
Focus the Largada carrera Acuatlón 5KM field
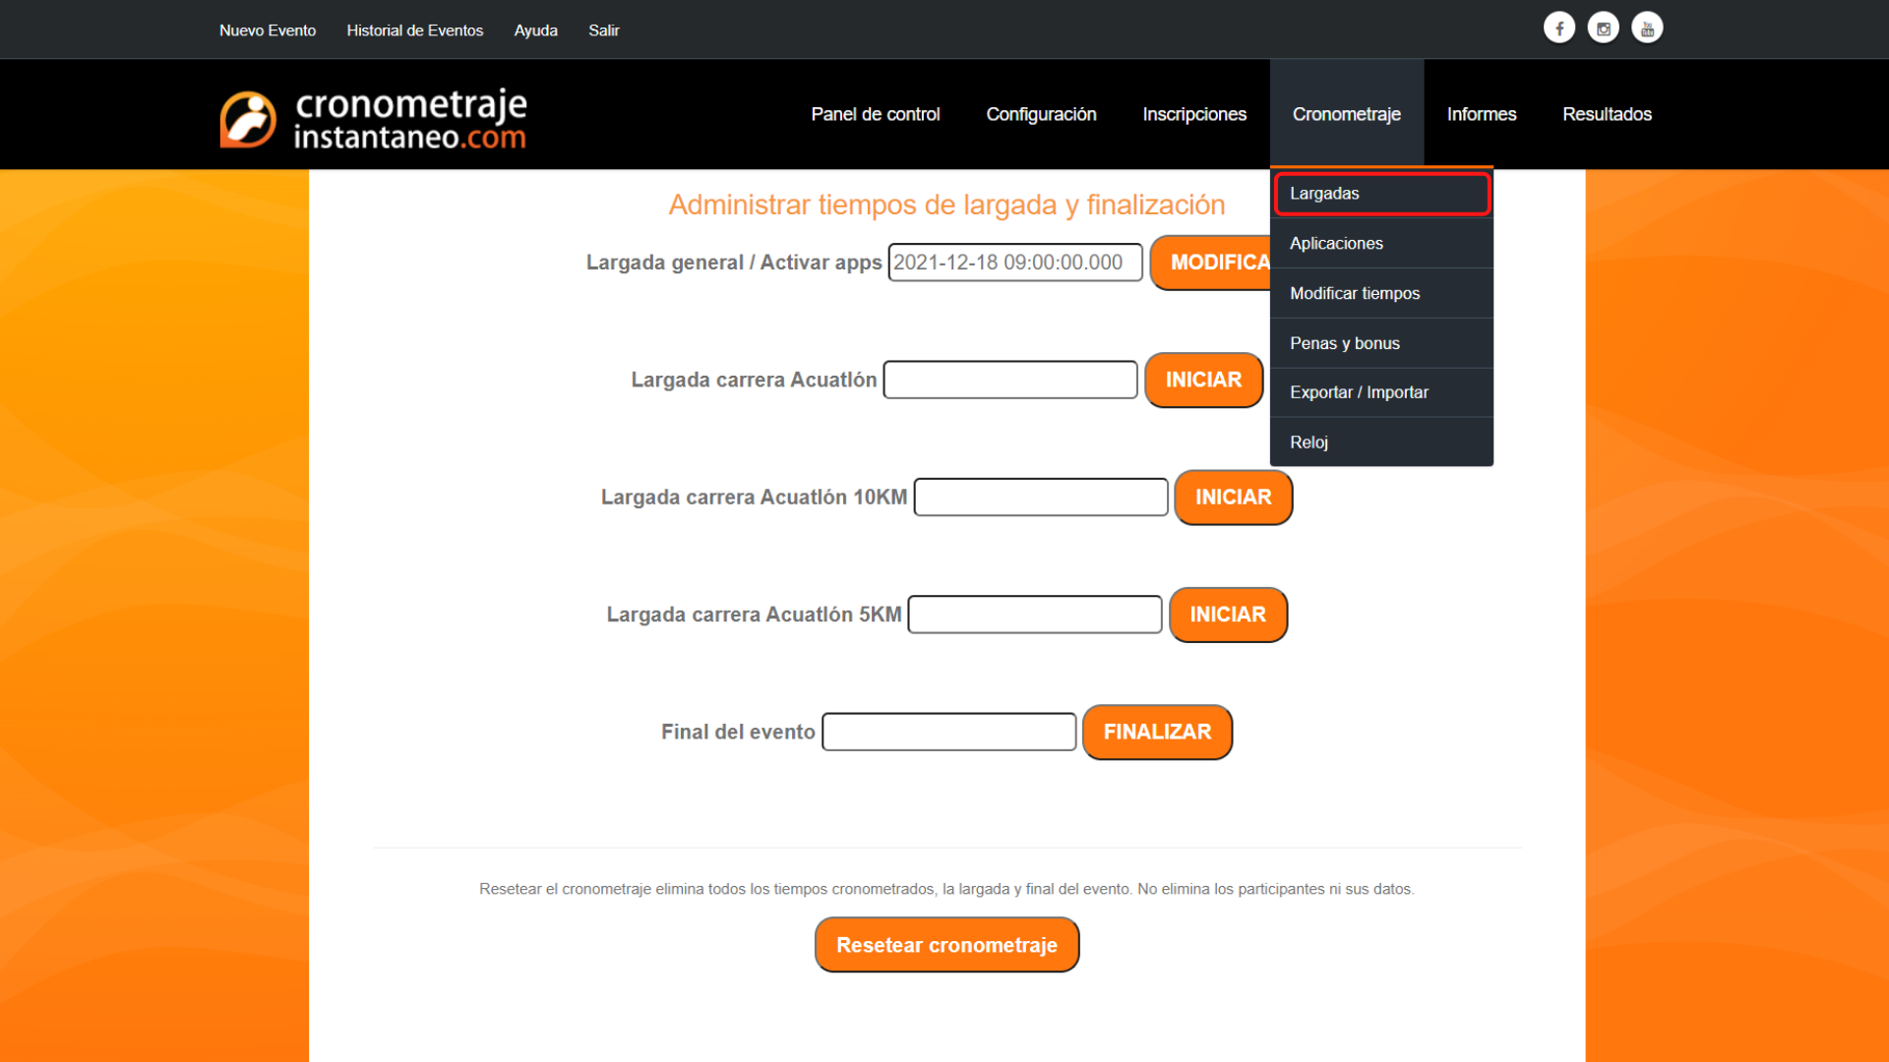pos(1034,615)
